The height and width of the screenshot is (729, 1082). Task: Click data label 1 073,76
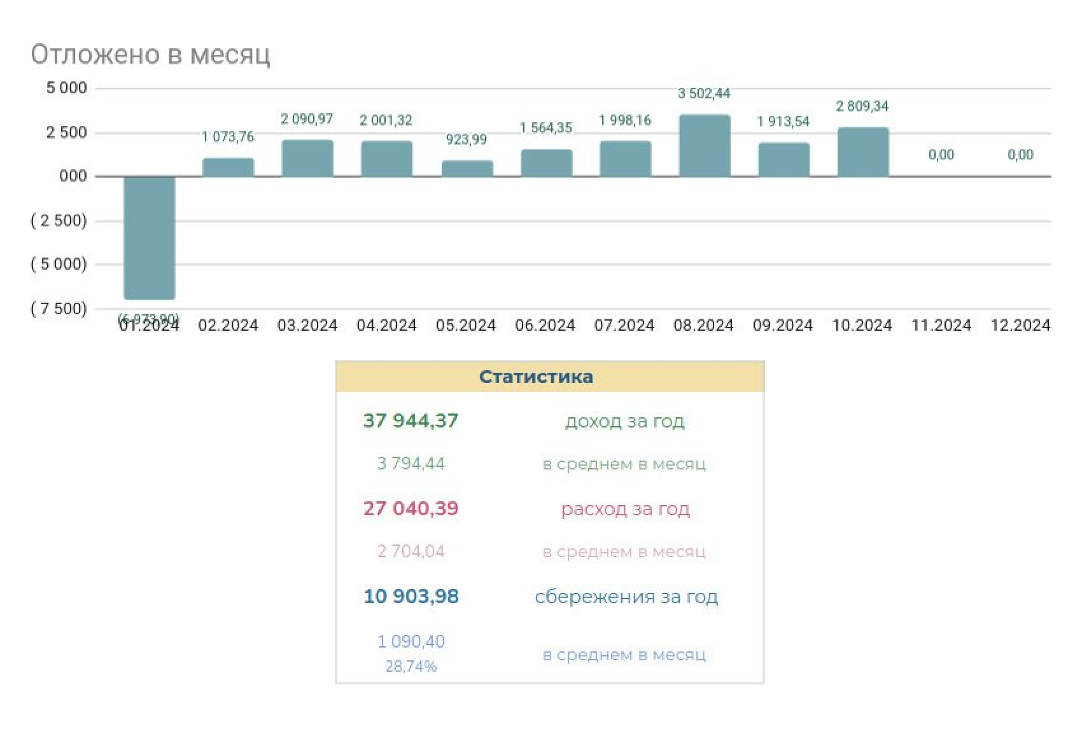pyautogui.click(x=228, y=137)
